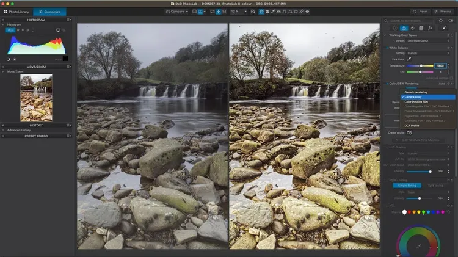Open the Move/Zoom palette menu
This screenshot has height=257, width=458.
point(69,67)
